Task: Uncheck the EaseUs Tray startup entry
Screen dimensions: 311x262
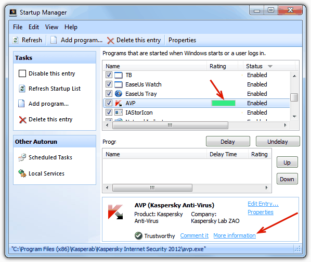Action: (x=109, y=94)
